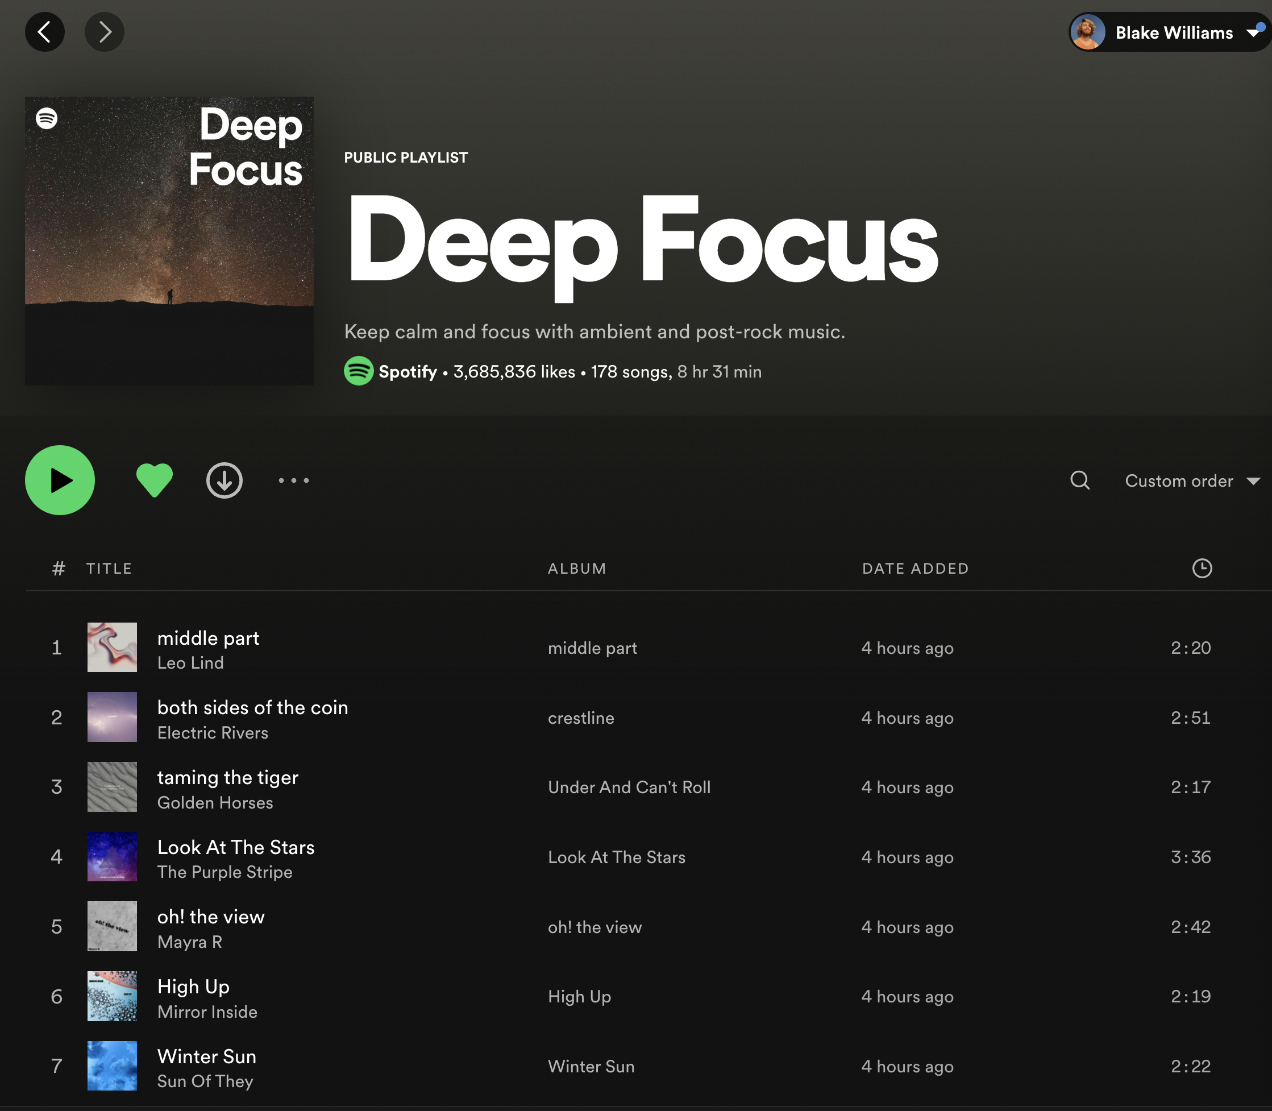1272x1111 pixels.
Task: Click Blake Williams' profile avatar
Action: (x=1088, y=32)
